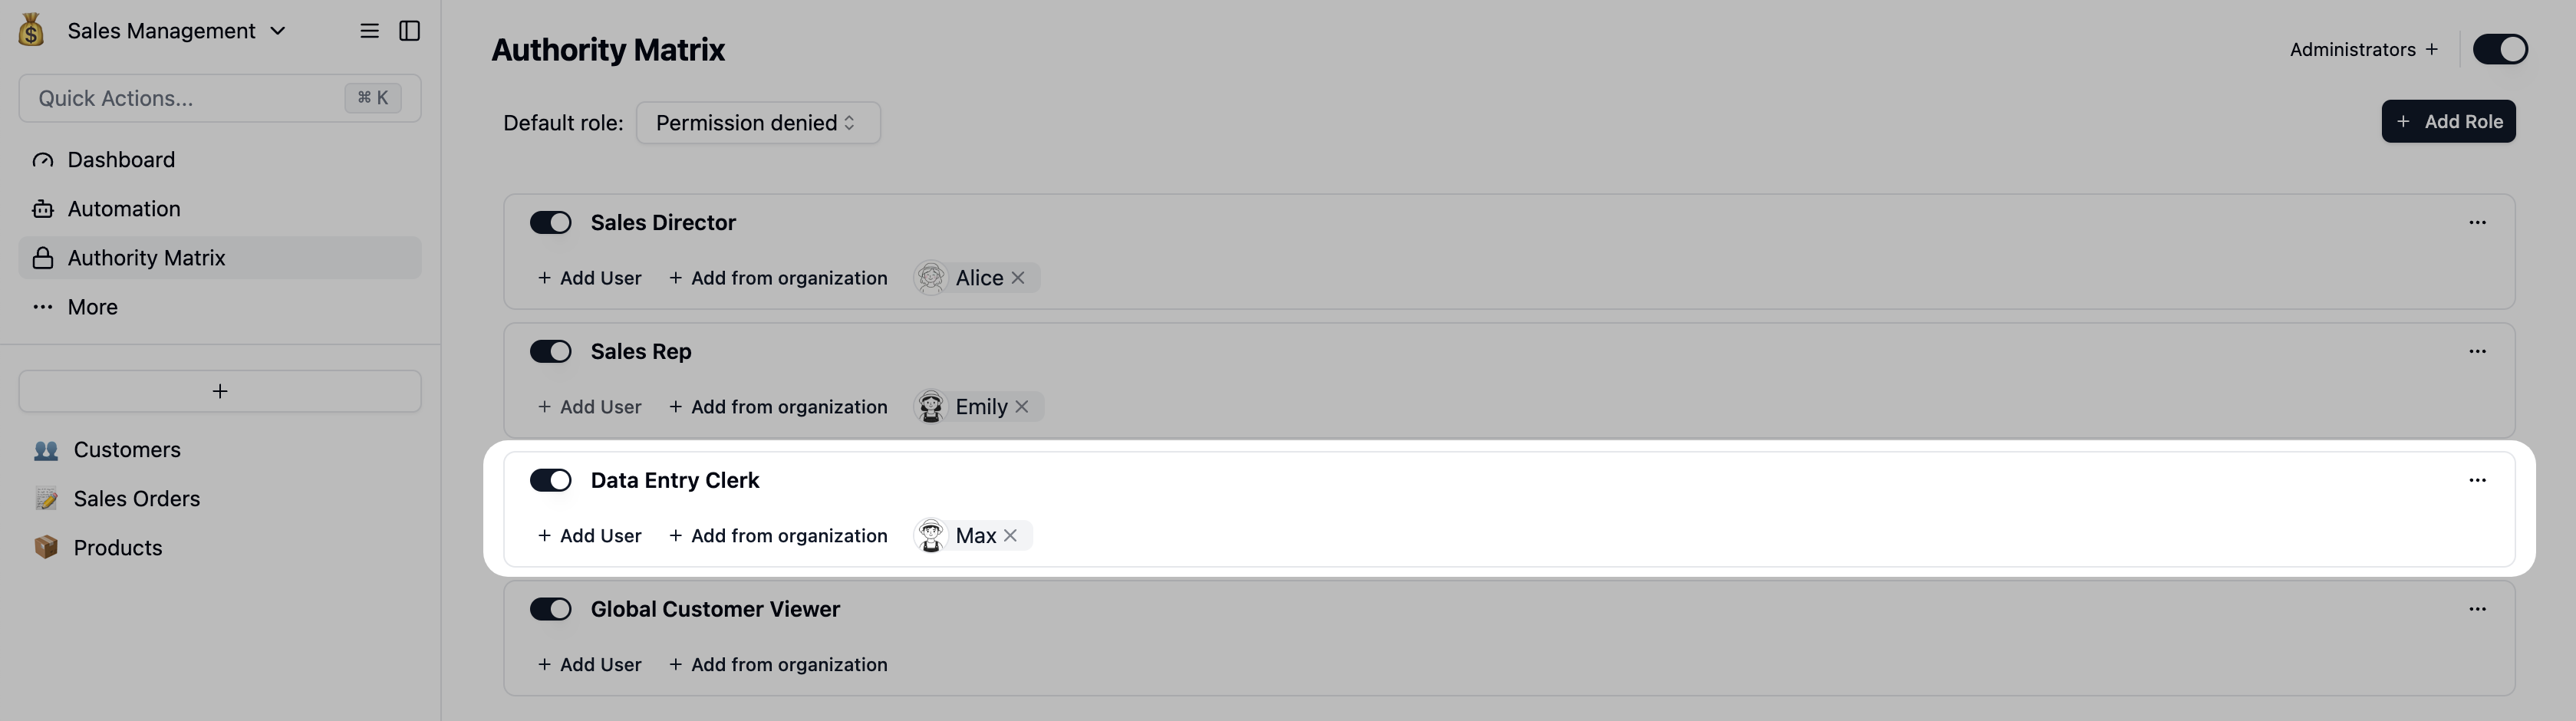Open options menu for Sales Rep role
This screenshot has height=721, width=2576.
[2477, 351]
